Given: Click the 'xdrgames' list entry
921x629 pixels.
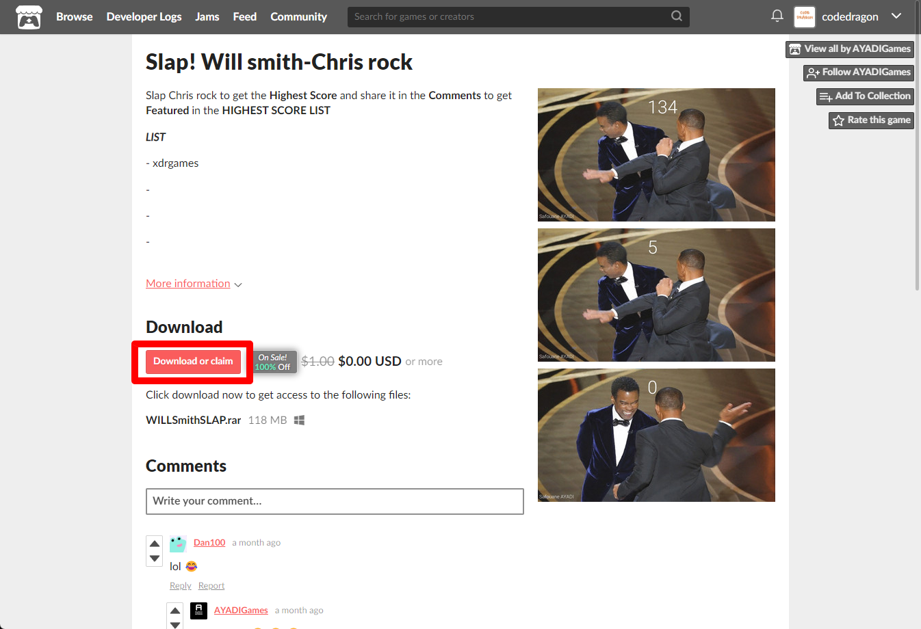Looking at the screenshot, I should pos(176,163).
